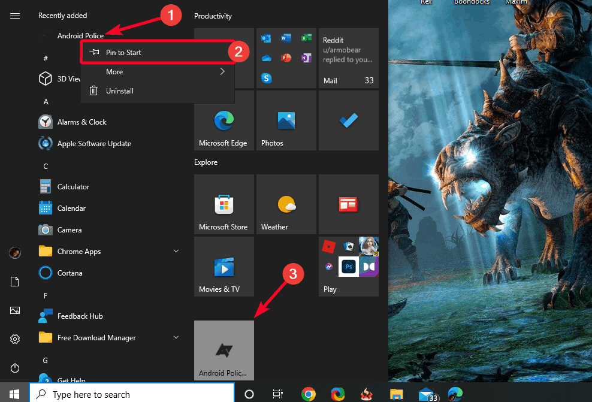Open the Microsoft Store tile
Image resolution: width=592 pixels, height=402 pixels.
224,204
